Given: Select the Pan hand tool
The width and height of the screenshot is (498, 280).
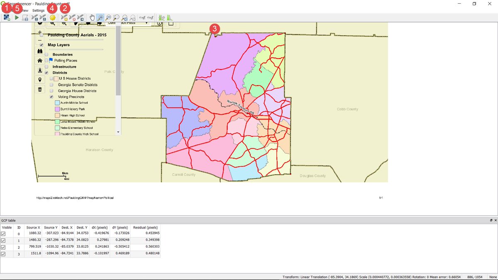Looking at the screenshot, I should (92, 17).
